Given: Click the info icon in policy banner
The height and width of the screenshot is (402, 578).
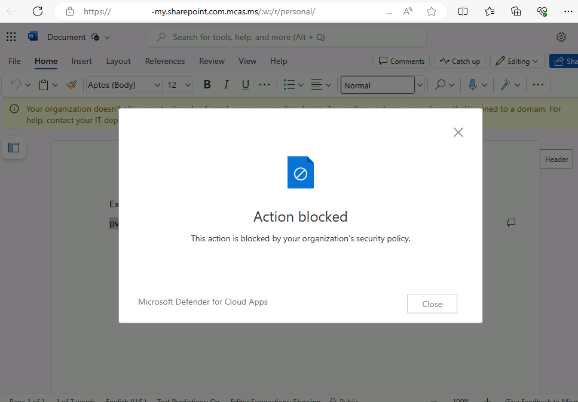Looking at the screenshot, I should coord(14,109).
